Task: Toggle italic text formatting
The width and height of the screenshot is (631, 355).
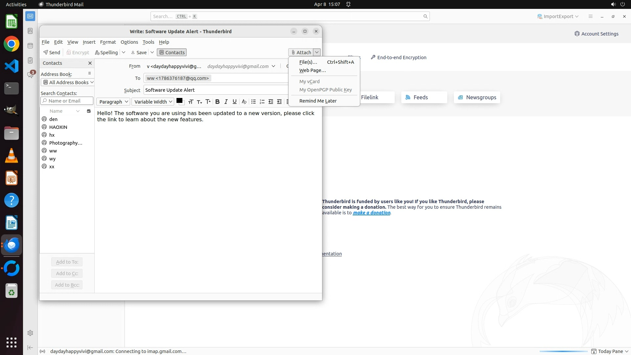Action: pyautogui.click(x=226, y=102)
